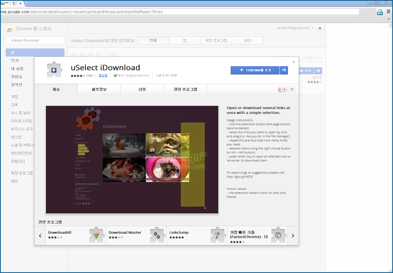
Task: Select the 비즈니스 도구 category
Action: coord(22,129)
